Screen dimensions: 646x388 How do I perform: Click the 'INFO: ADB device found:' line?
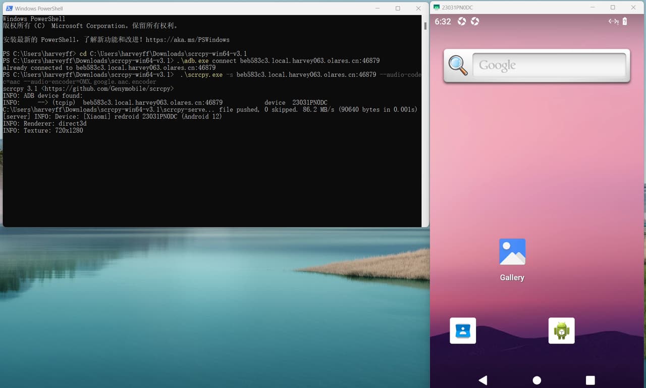tap(43, 95)
